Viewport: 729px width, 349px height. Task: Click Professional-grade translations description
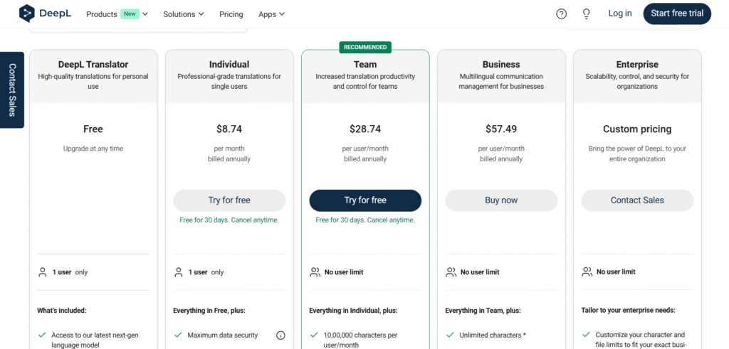coord(229,81)
